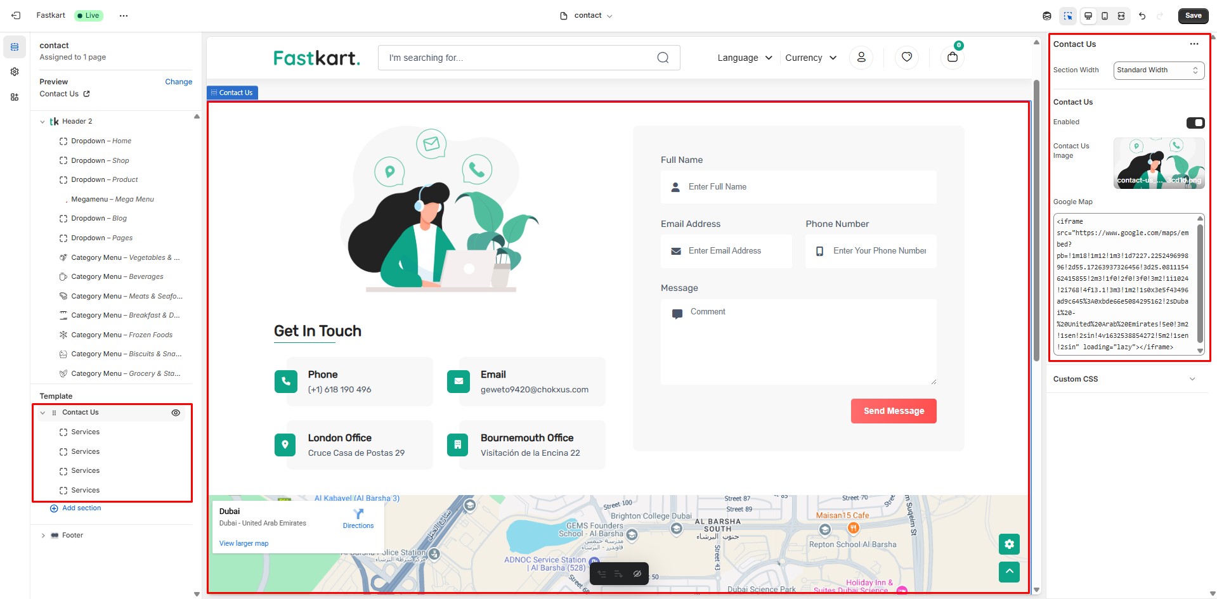1217x599 pixels.
Task: Click the Save button
Action: click(x=1193, y=16)
